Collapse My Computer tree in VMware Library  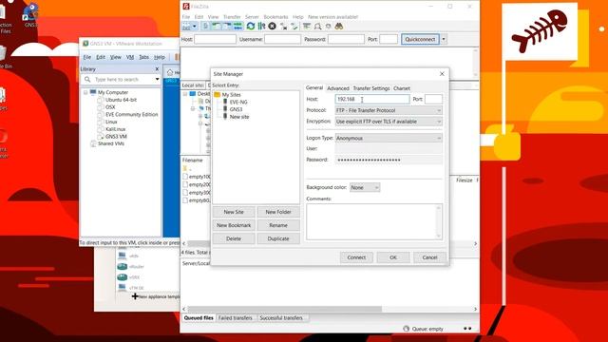tap(85, 92)
